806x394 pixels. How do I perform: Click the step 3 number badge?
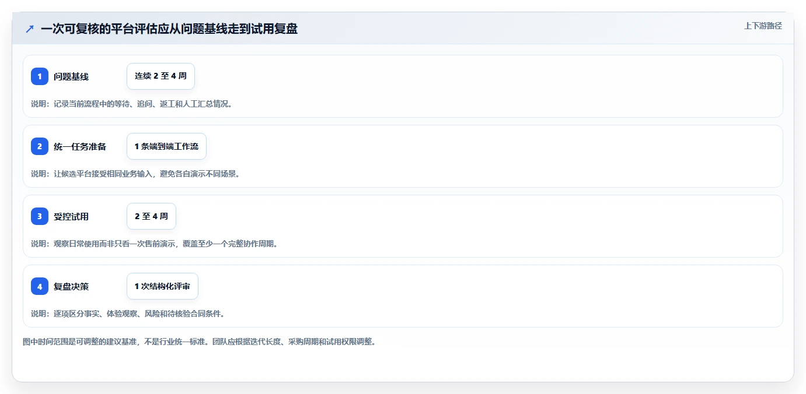40,216
